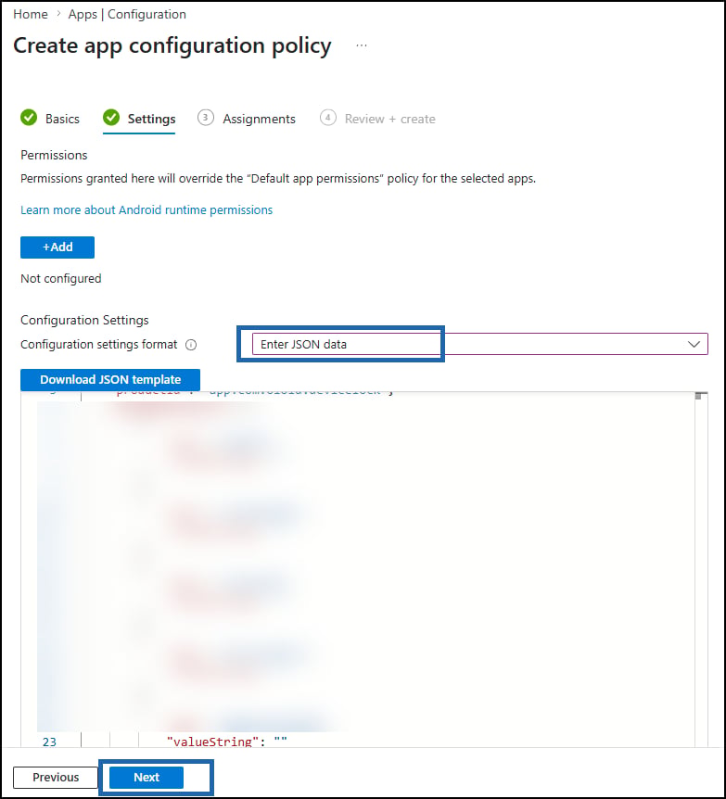The width and height of the screenshot is (726, 799).
Task: Click the step 3 circle icon
Action: [206, 118]
